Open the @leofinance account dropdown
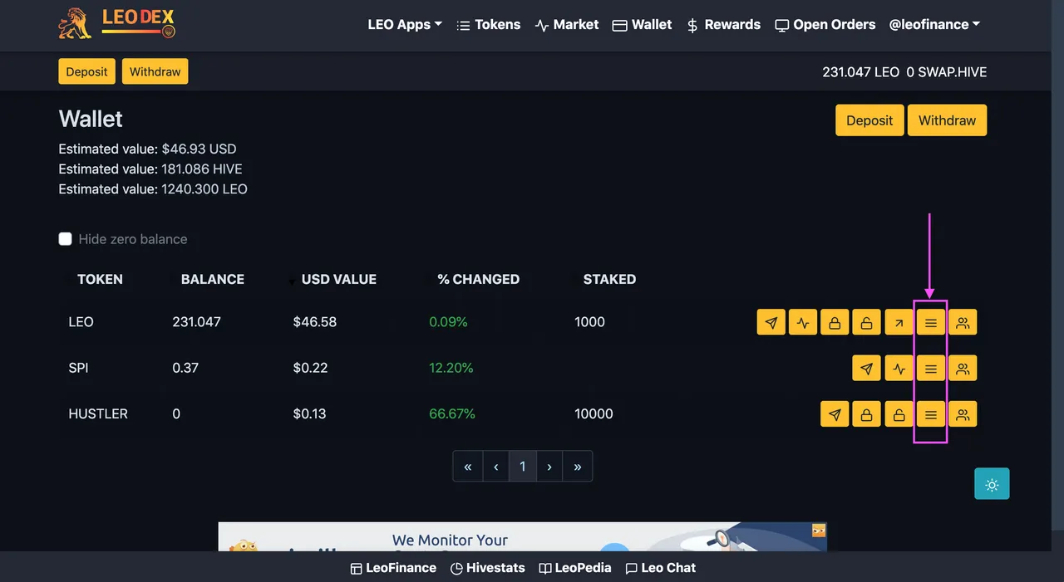Screen dimensions: 1064x582 coord(934,25)
